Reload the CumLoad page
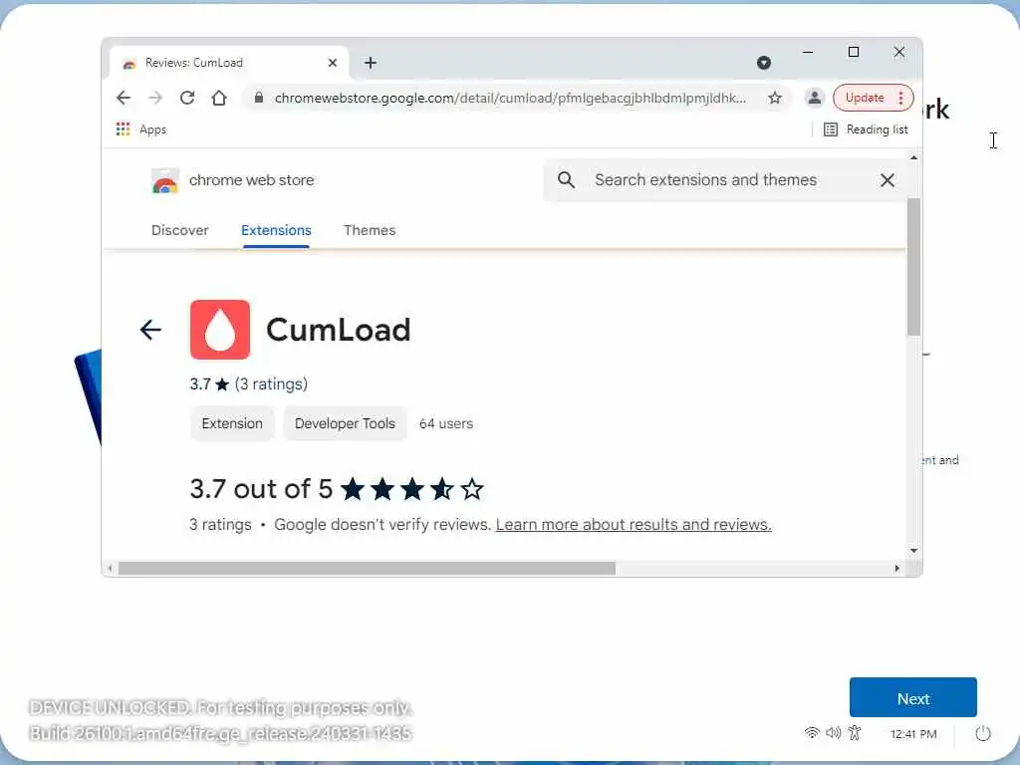 (187, 99)
